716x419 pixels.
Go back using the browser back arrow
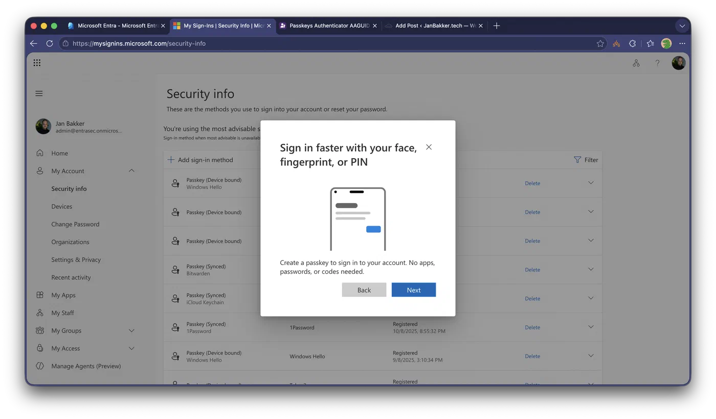click(34, 43)
